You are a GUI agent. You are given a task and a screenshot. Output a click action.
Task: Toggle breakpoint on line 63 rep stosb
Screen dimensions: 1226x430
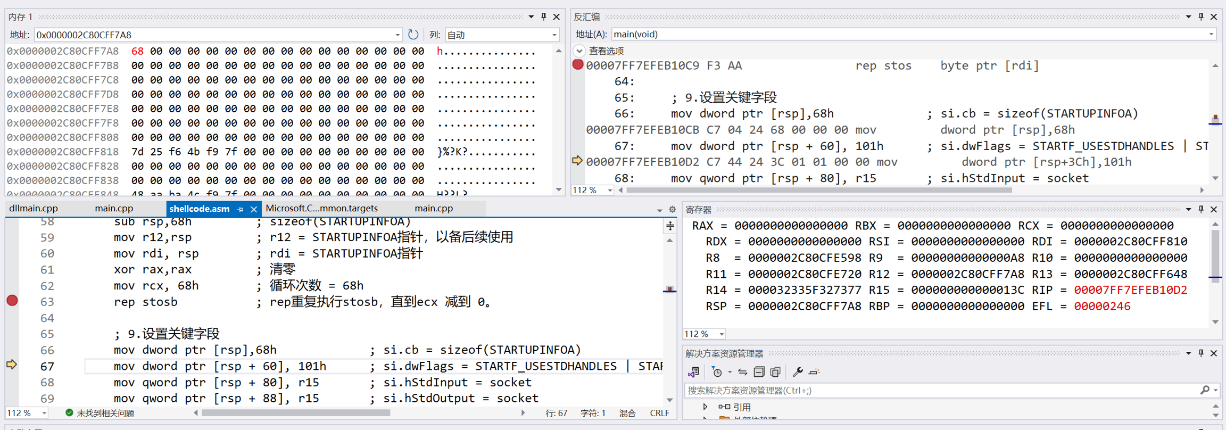(x=12, y=301)
